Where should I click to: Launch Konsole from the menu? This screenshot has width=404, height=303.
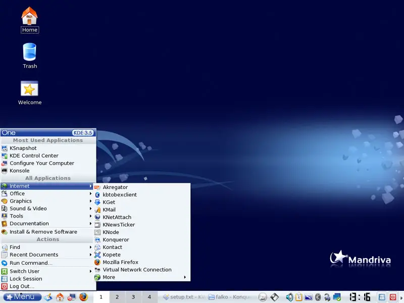(48, 171)
